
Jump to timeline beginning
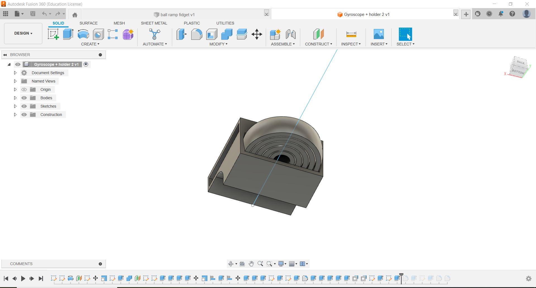click(x=6, y=279)
